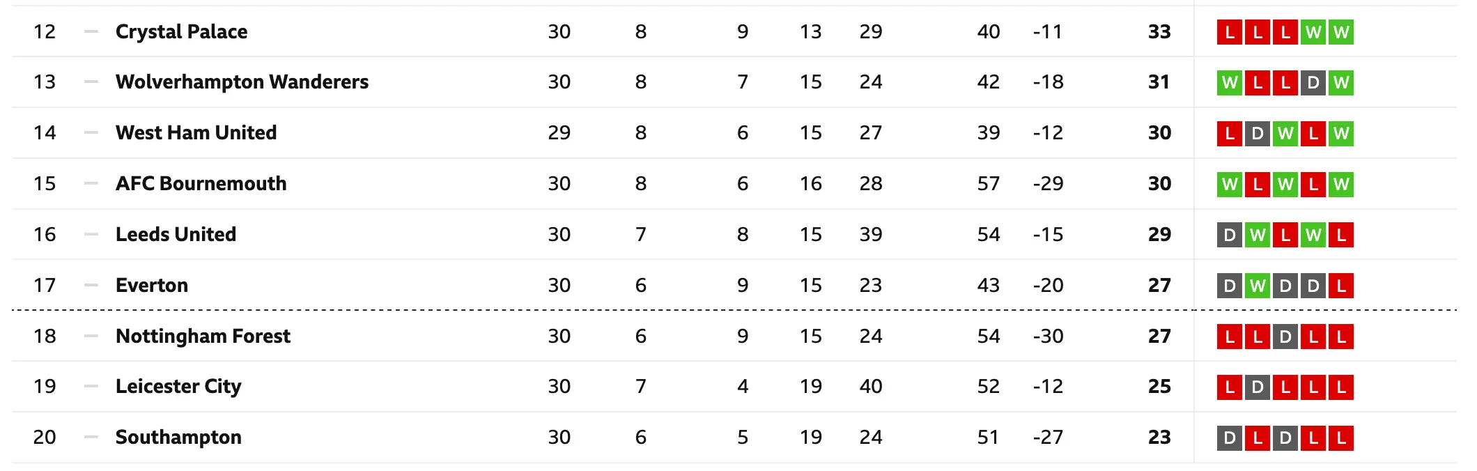The image size is (1477, 471).
Task: Click West Ham United's grey draw form badge
Action: (1257, 134)
